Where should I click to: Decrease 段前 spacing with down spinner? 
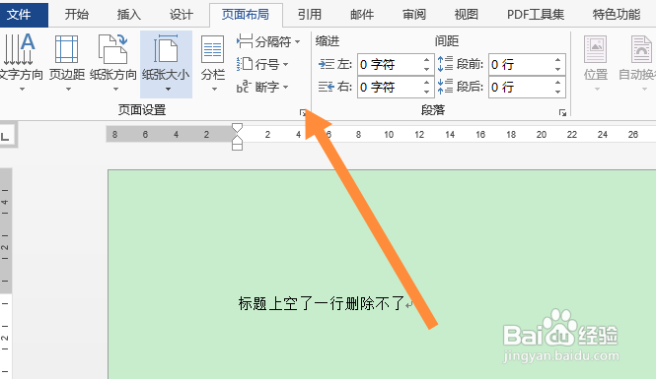click(558, 69)
